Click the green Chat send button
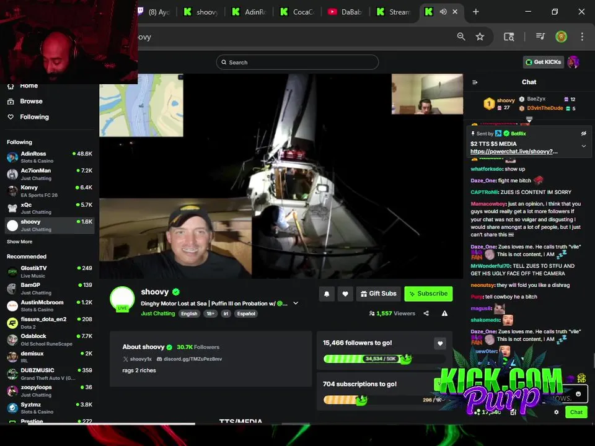This screenshot has height=446, width=595. [x=576, y=413]
